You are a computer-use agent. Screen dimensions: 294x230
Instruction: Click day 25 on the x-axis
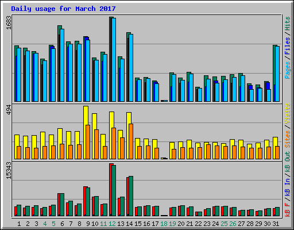224,224
